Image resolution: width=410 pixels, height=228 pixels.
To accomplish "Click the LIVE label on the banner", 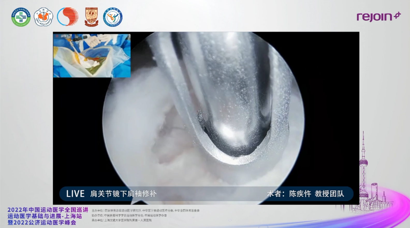I will tap(75, 194).
